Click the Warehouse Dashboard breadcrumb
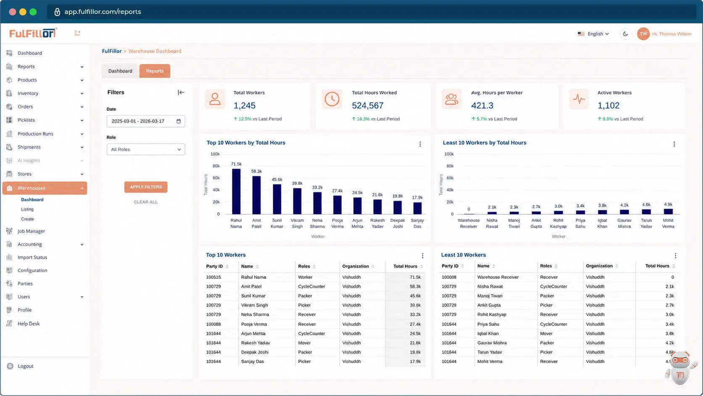Viewport: 703px width, 396px height. coord(155,51)
